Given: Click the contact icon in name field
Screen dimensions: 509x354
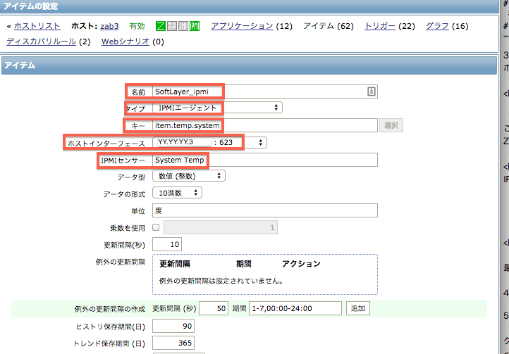Looking at the screenshot, I should pos(372,91).
